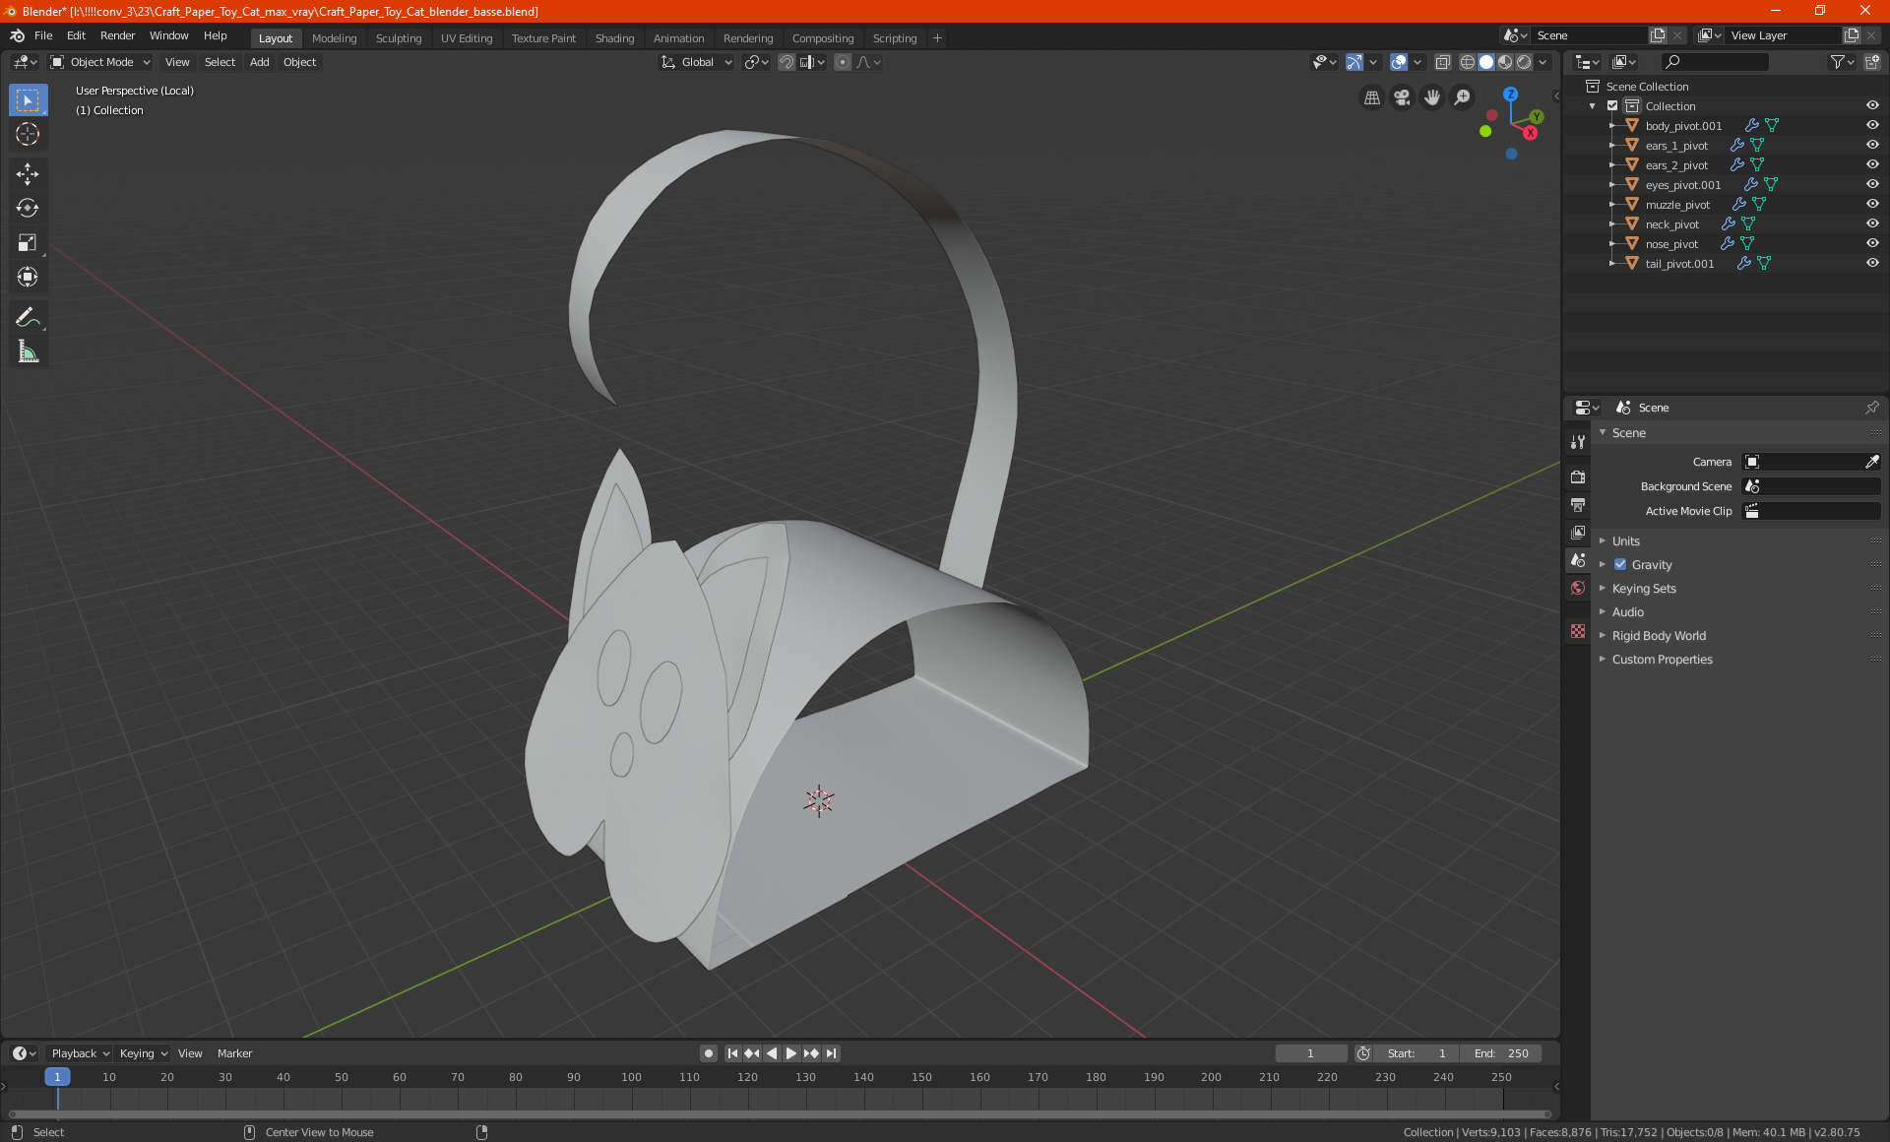Activate the Transform tool
Screen dimensions: 1890x1142
[x=28, y=277]
